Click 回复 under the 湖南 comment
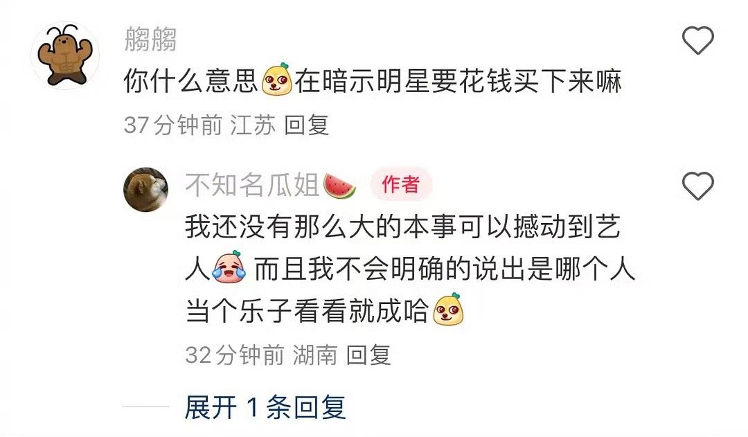The height and width of the screenshot is (437, 748). pos(368,355)
